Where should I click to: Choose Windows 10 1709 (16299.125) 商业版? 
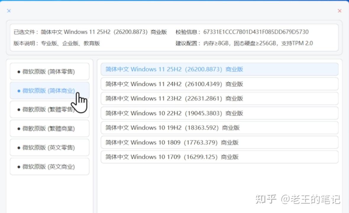[x=219, y=157]
